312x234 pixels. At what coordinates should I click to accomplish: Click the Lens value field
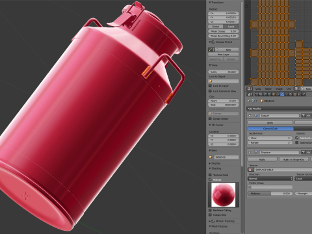point(224,71)
